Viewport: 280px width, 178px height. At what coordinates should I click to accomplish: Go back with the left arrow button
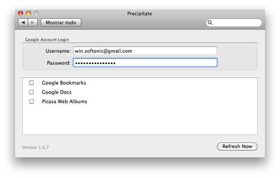click(x=23, y=23)
